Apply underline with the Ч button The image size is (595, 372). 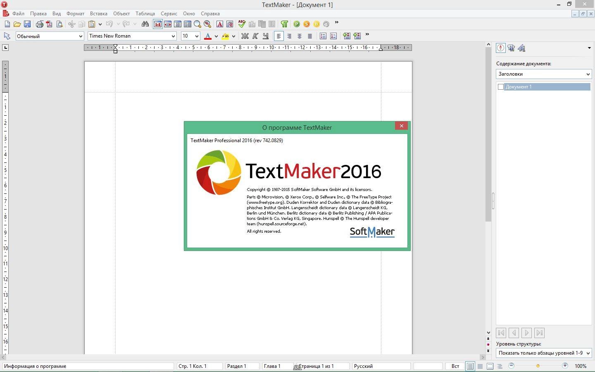[266, 36]
